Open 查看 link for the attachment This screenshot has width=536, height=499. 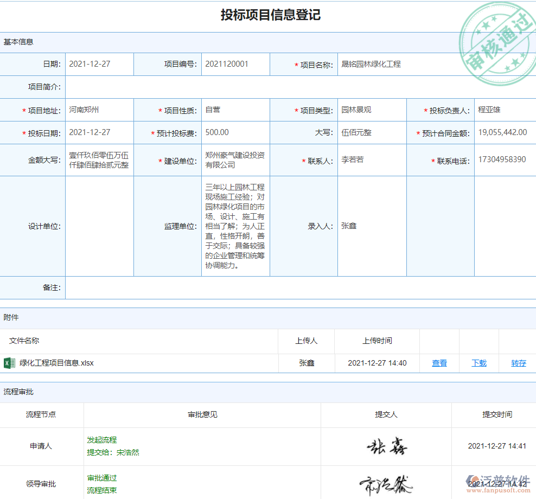(439, 363)
